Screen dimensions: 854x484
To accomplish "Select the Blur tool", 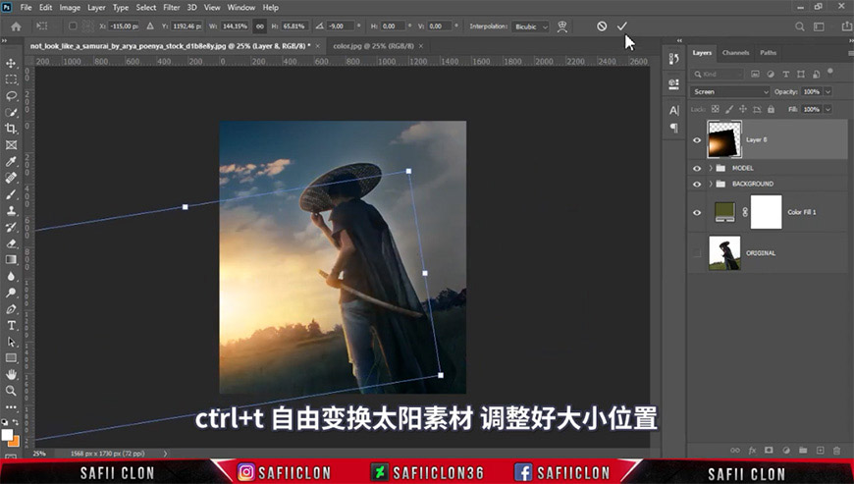I will (x=11, y=276).
